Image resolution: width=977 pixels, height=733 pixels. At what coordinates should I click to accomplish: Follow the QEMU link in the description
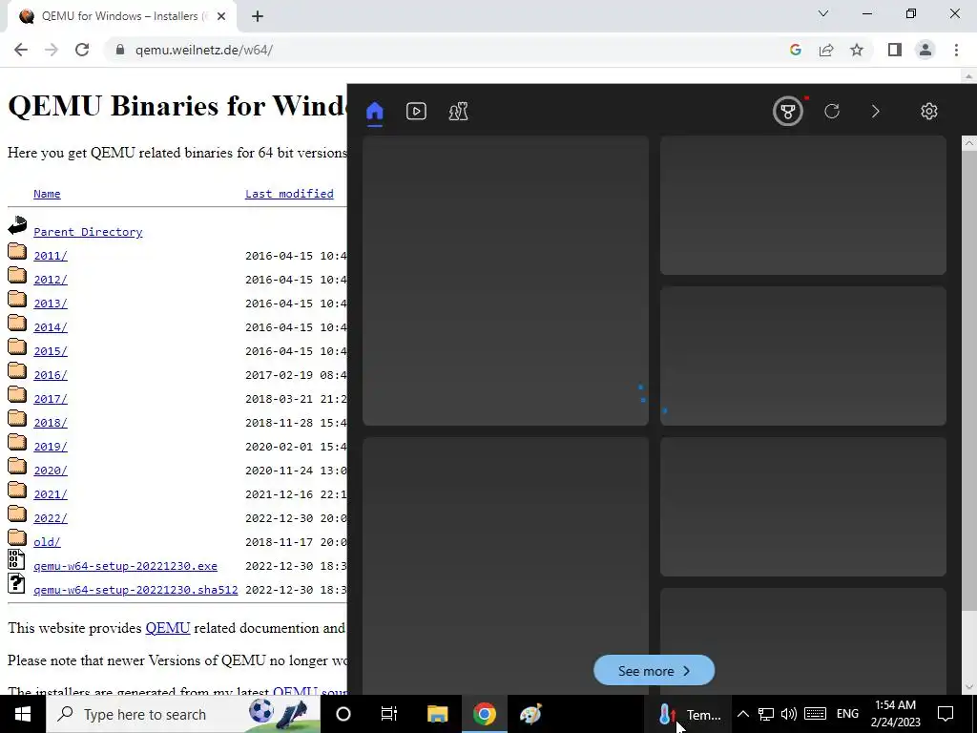[x=168, y=628]
